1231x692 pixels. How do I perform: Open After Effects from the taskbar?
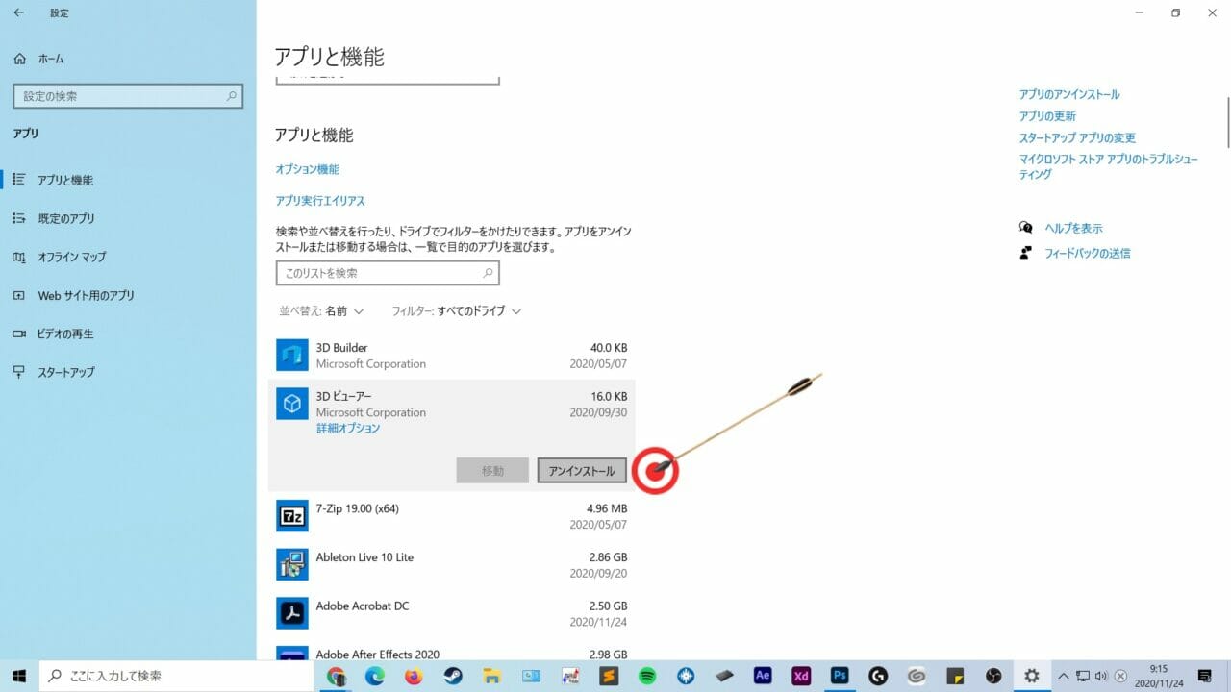(x=763, y=676)
